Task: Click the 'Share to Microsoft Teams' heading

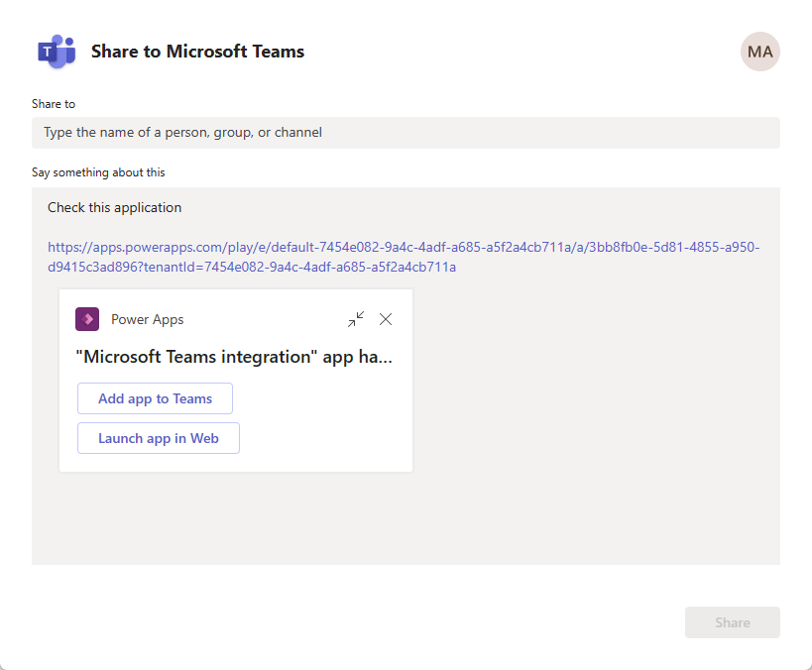Action: click(197, 52)
